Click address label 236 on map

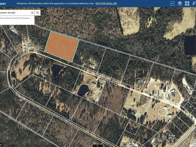point(141,81)
